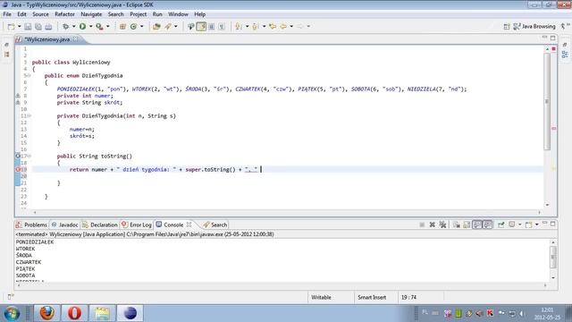Toggle the Java editor breadcrumb toolbar button
Image resolution: width=572 pixels, height=322 pixels.
click(190, 27)
